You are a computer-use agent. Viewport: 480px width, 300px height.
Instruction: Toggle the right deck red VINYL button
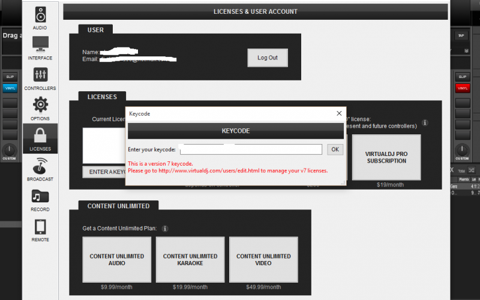pyautogui.click(x=463, y=88)
